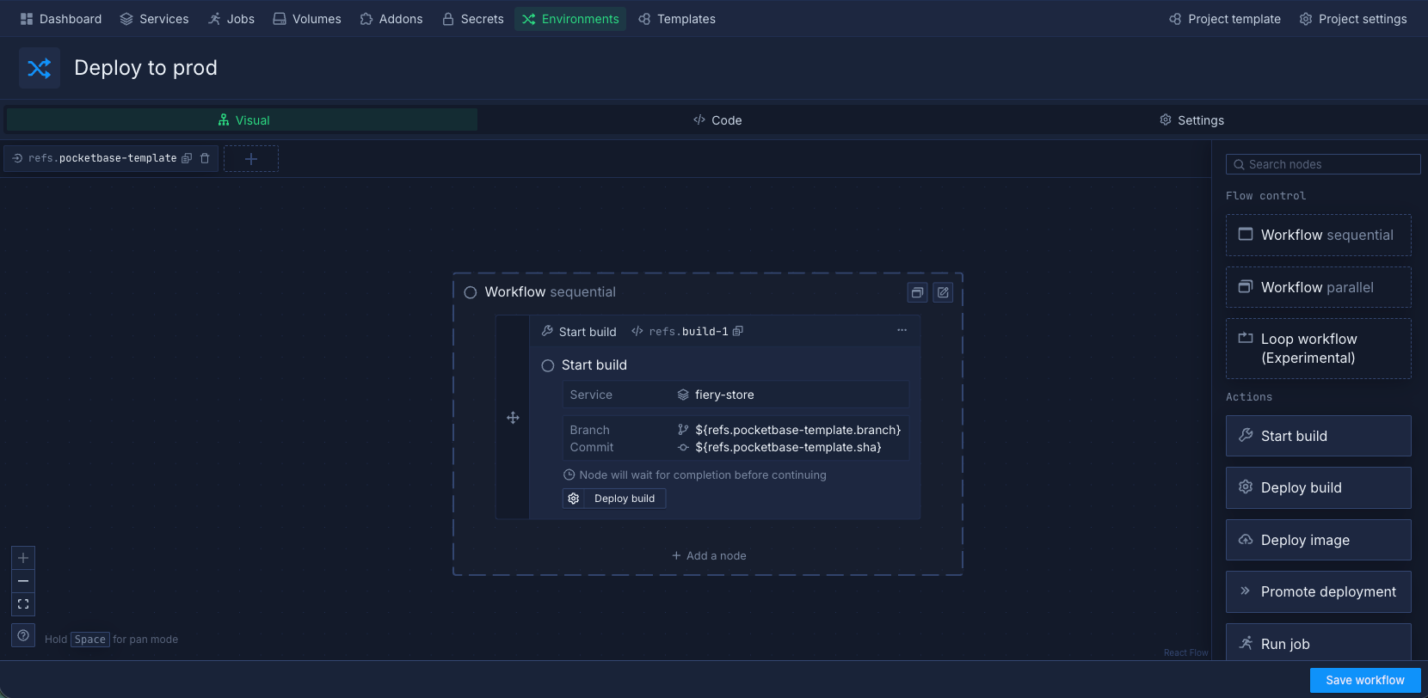This screenshot has width=1428, height=698.
Task: Click the Deploy build button inside the node
Action: pyautogui.click(x=614, y=499)
